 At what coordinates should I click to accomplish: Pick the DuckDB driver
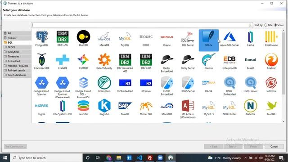pyautogui.click(x=83, y=39)
